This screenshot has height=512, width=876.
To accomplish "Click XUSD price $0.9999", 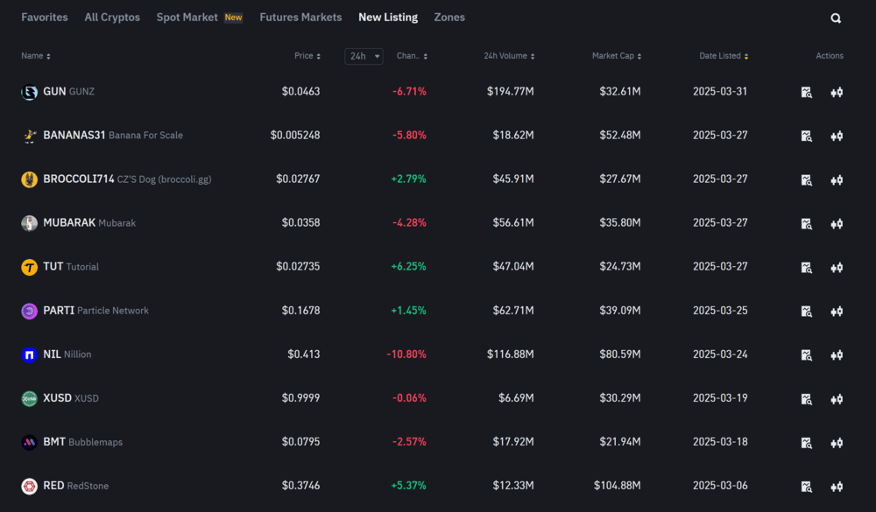I will (300, 398).
